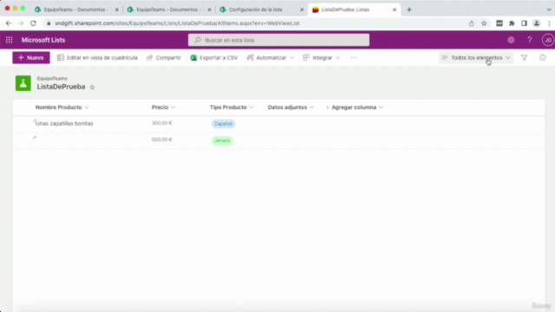555x312 pixels.
Task: Click Exportar a CSV
Action: pos(214,58)
